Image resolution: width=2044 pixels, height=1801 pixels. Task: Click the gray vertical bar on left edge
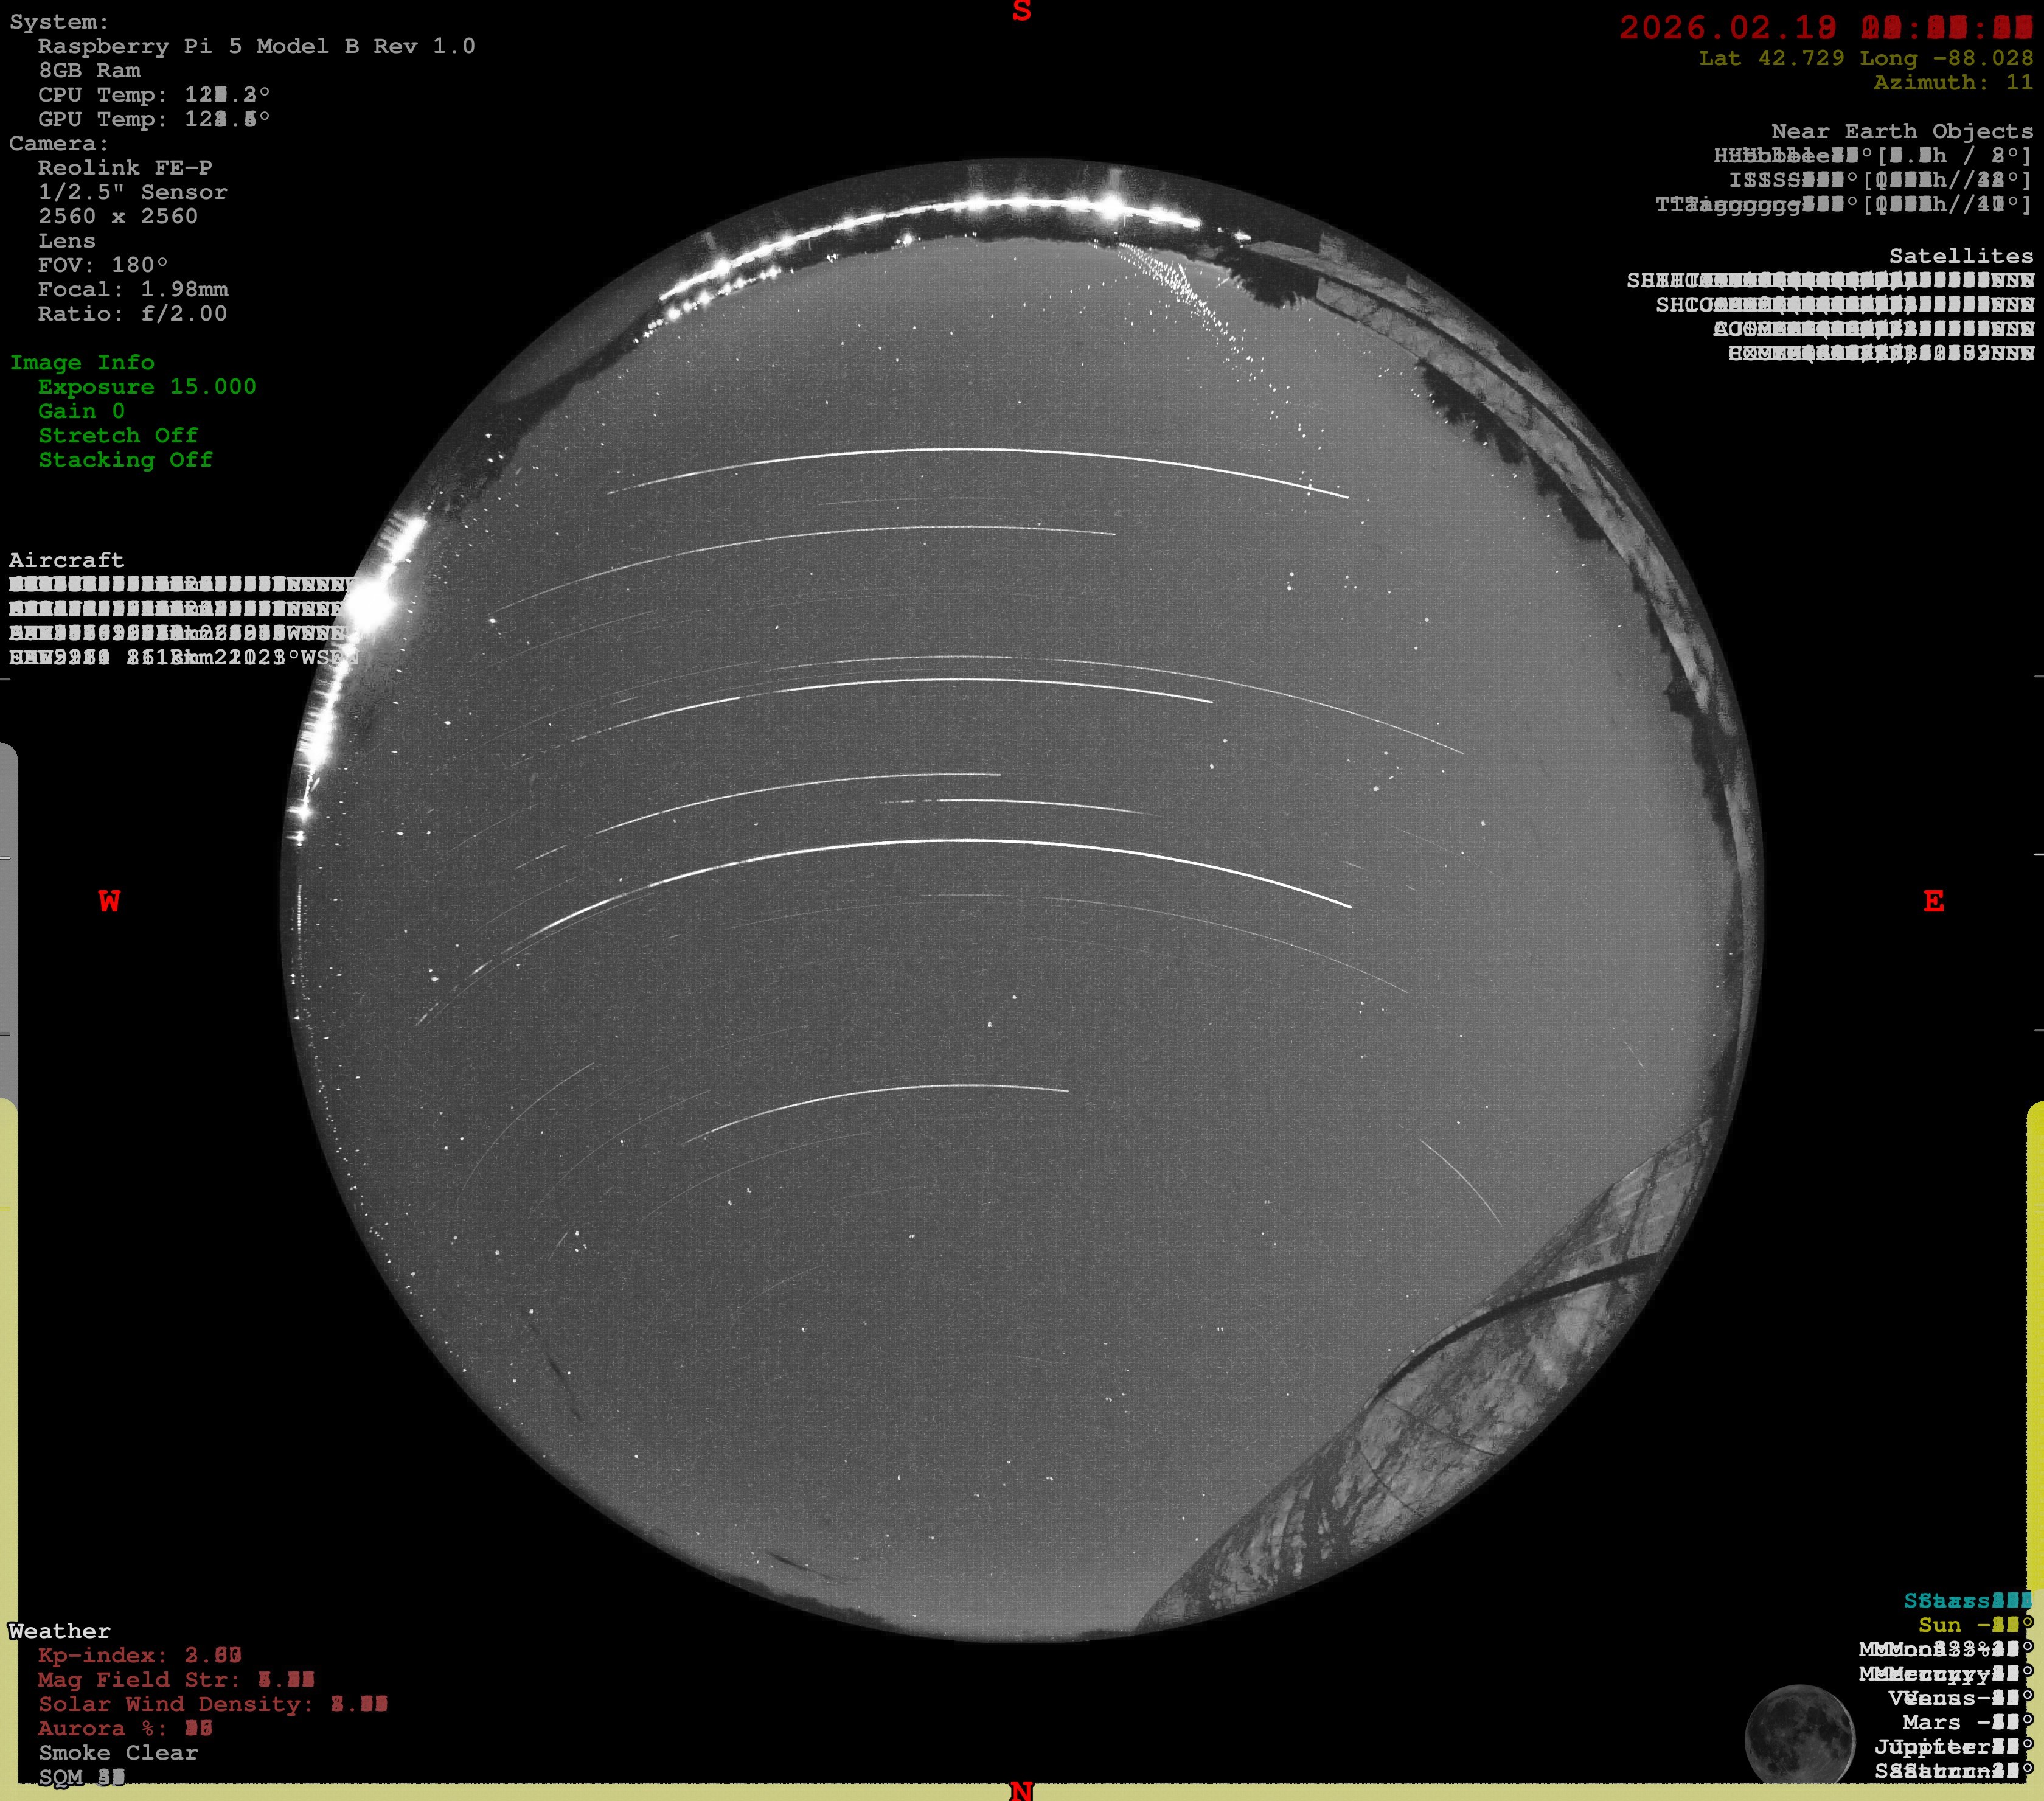pos(8,920)
